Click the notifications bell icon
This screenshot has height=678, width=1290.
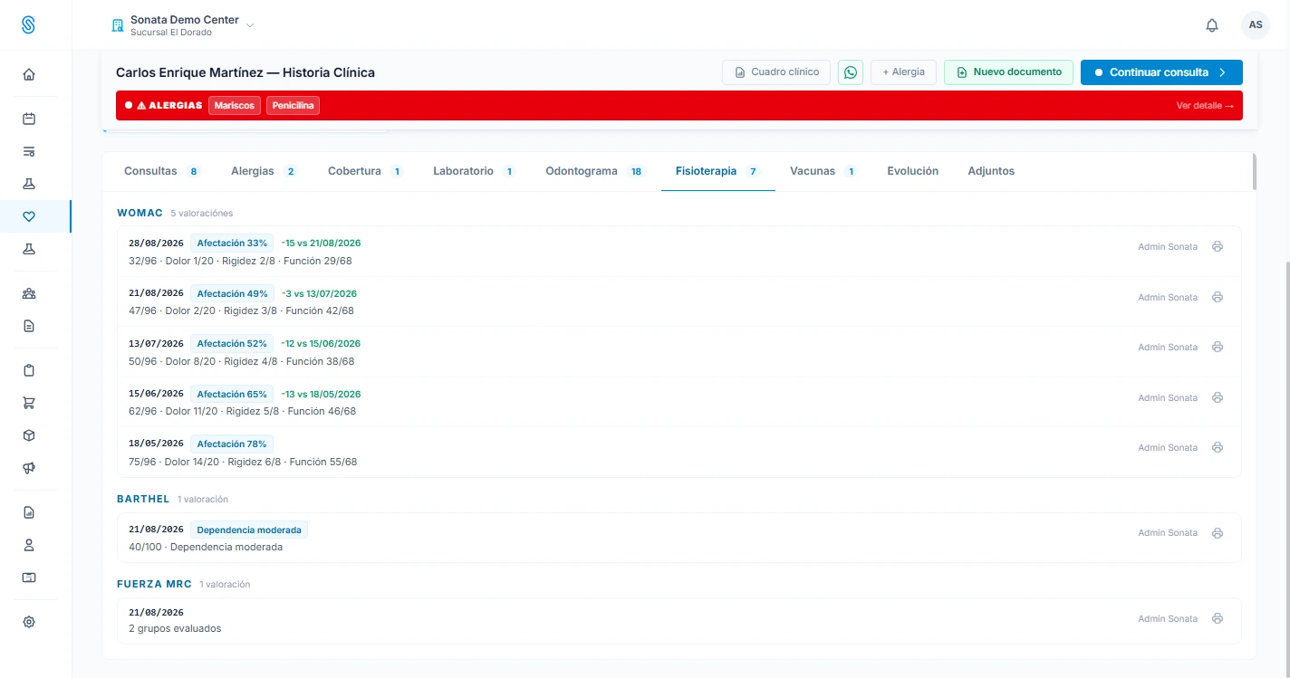(x=1212, y=25)
